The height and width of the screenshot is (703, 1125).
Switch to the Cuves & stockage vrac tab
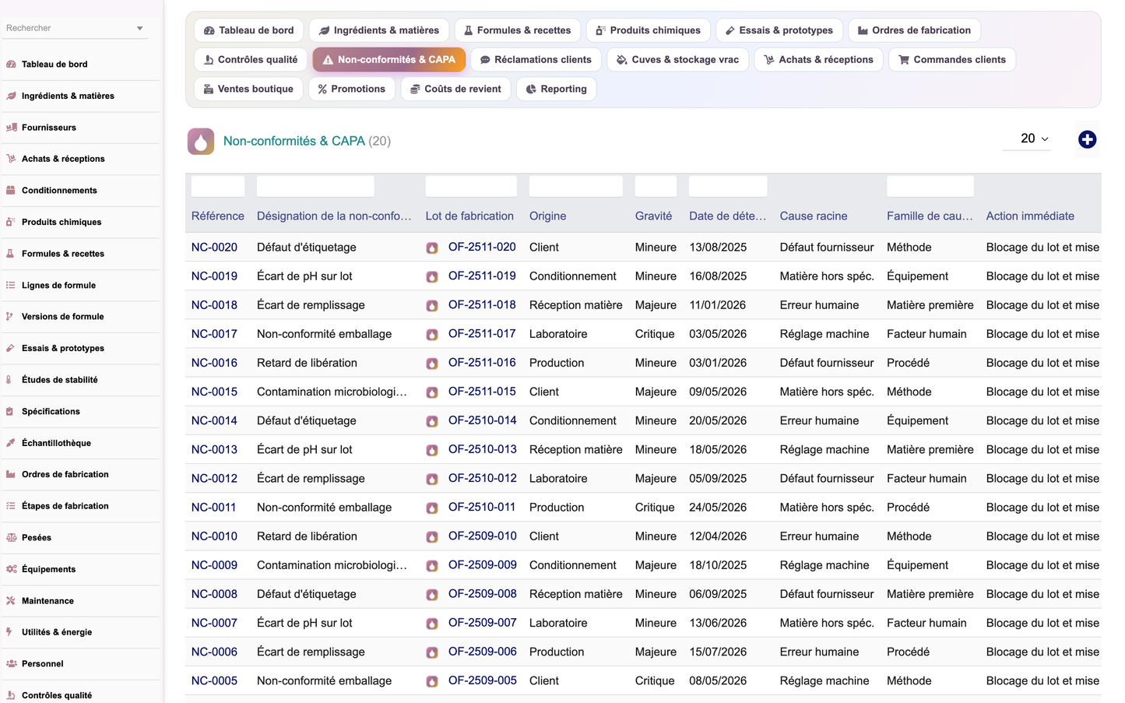coord(677,60)
